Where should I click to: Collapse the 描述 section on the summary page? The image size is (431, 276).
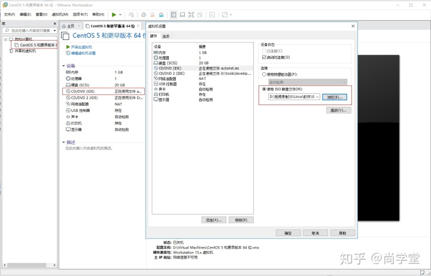click(x=63, y=142)
